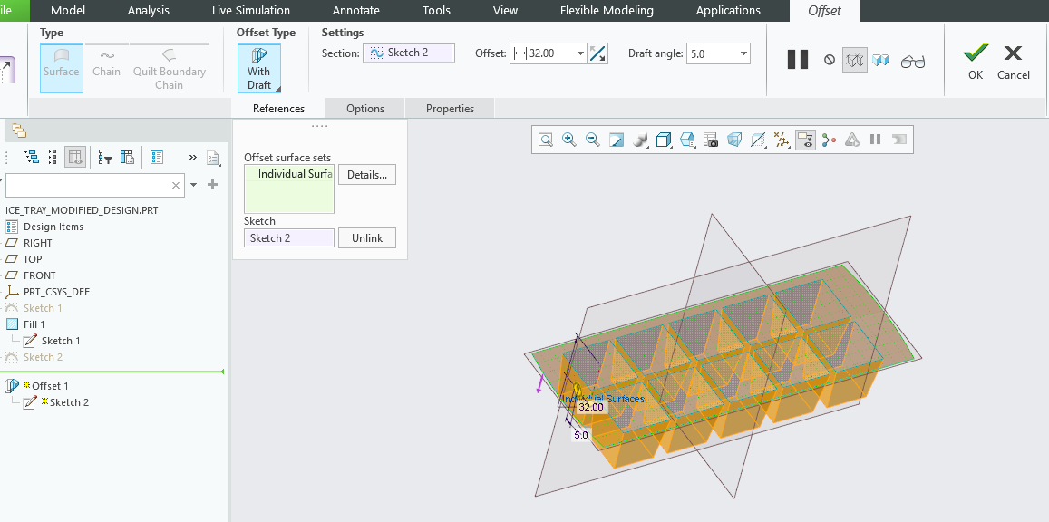Open the Flexible Modeling tab

607,11
